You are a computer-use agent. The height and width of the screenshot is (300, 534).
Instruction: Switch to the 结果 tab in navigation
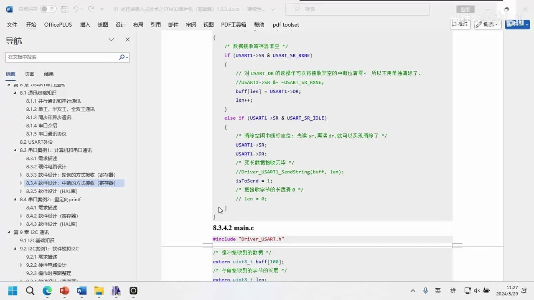(49, 74)
